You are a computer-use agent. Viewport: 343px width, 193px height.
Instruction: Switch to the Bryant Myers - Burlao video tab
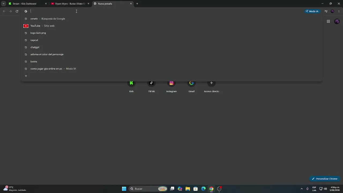click(70, 4)
